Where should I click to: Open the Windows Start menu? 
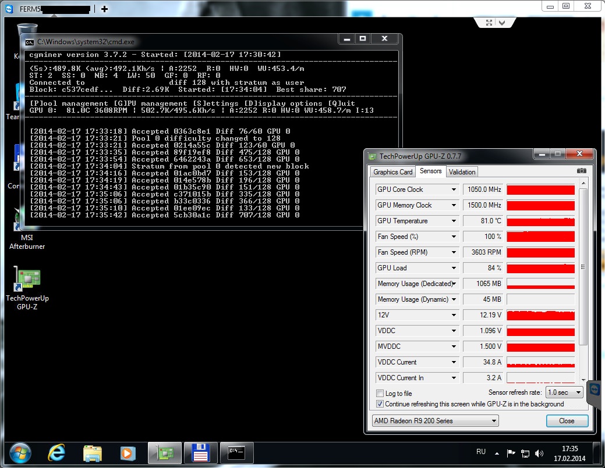point(20,453)
